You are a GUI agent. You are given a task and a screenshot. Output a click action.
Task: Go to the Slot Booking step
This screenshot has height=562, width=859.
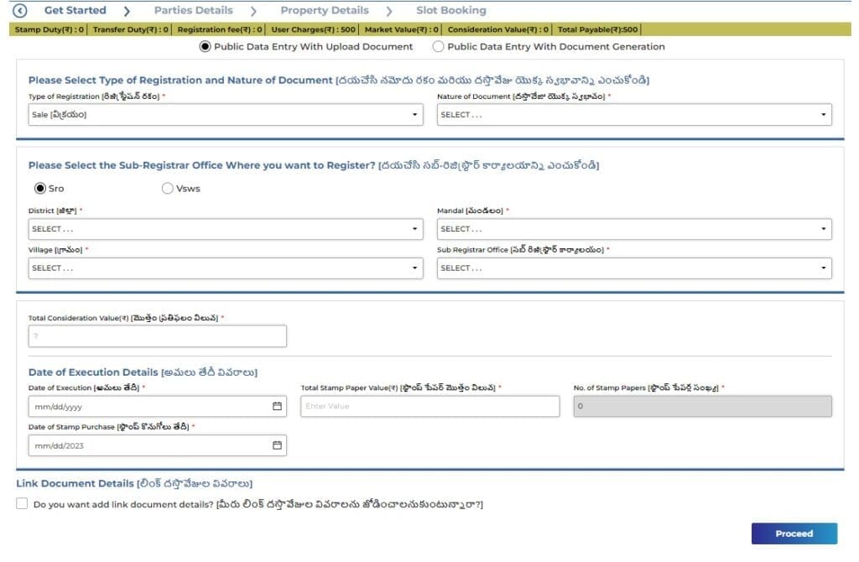tap(450, 10)
